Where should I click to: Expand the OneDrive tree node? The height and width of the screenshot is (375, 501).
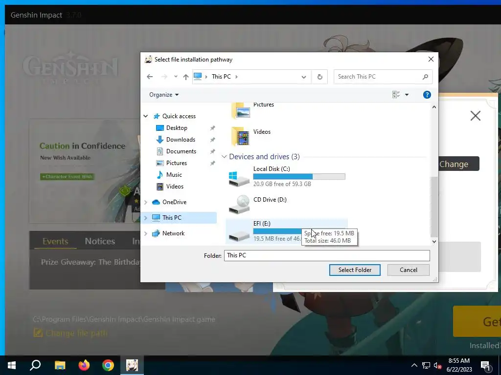coord(146,202)
